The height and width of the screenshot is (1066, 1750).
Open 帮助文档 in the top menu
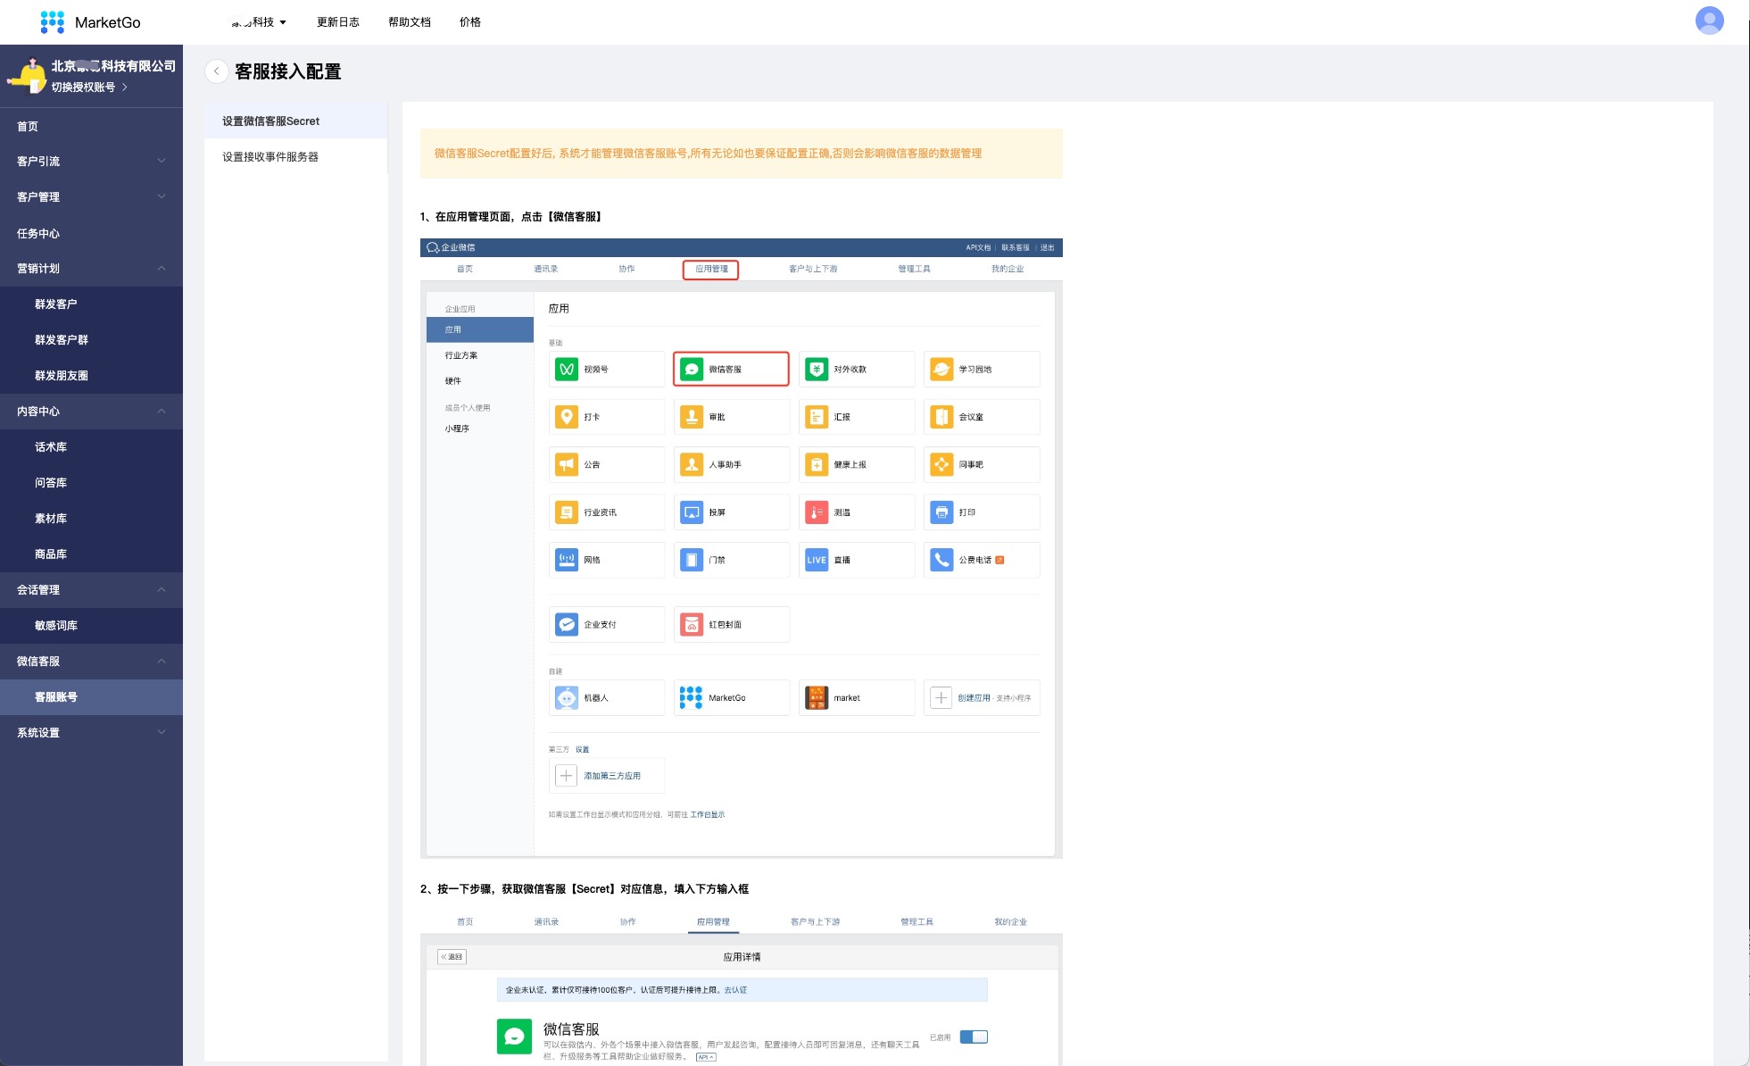click(x=410, y=22)
